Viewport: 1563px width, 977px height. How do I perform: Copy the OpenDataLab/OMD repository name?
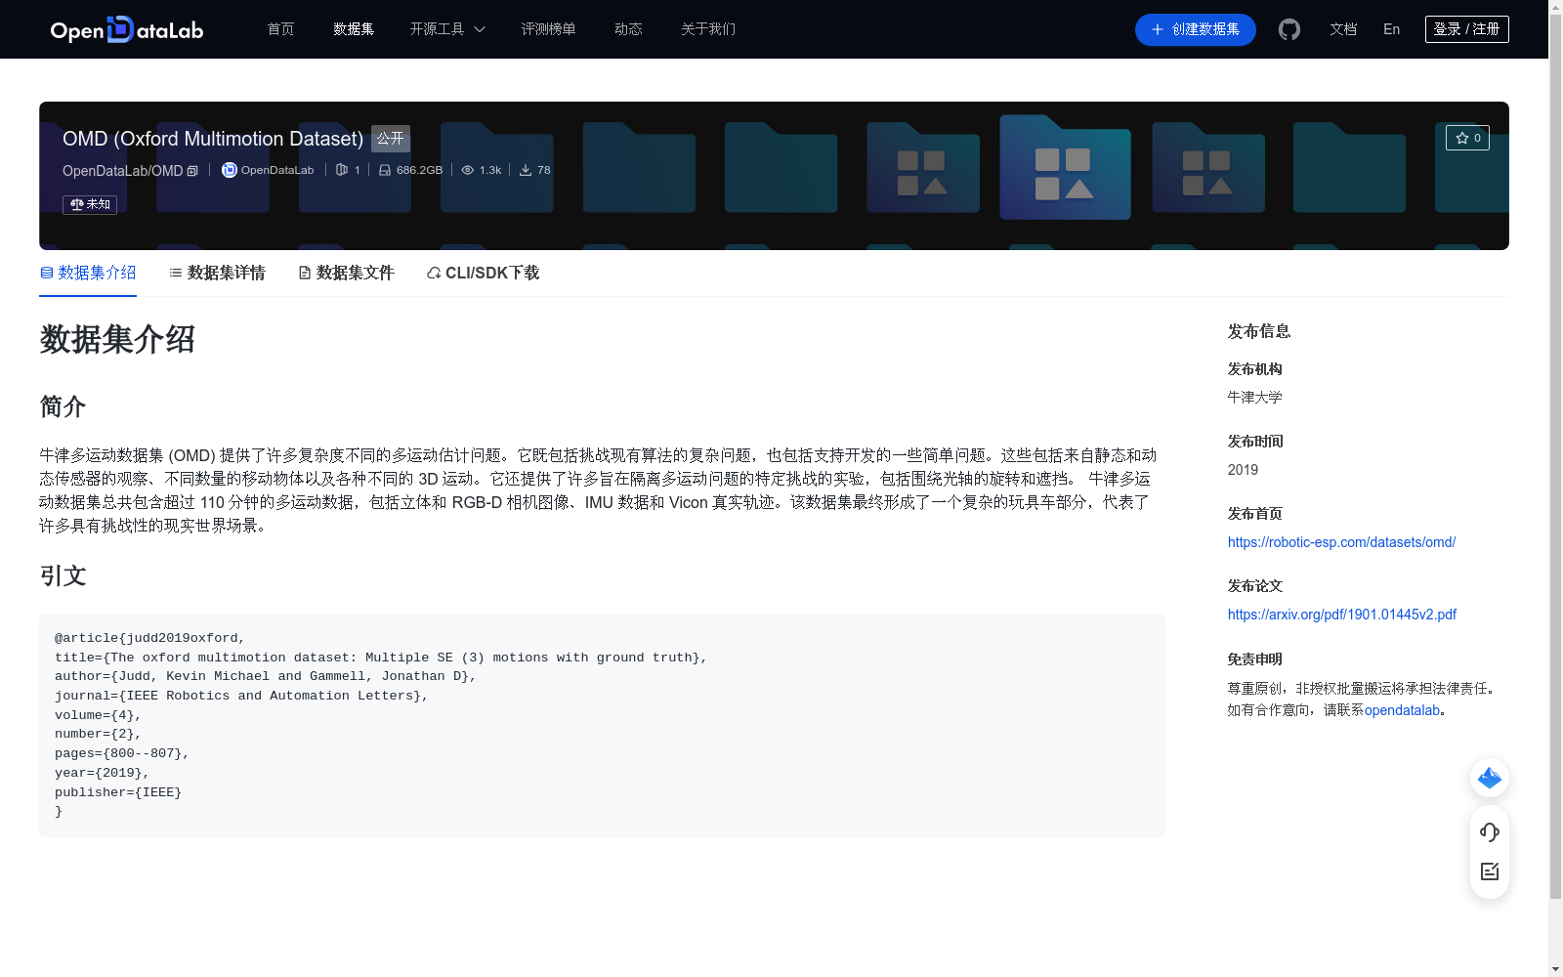192,171
